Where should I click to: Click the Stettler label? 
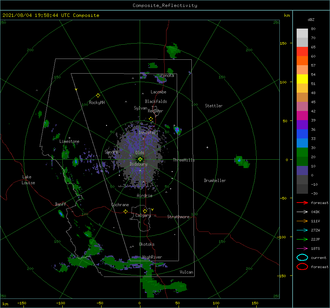click(x=214, y=106)
